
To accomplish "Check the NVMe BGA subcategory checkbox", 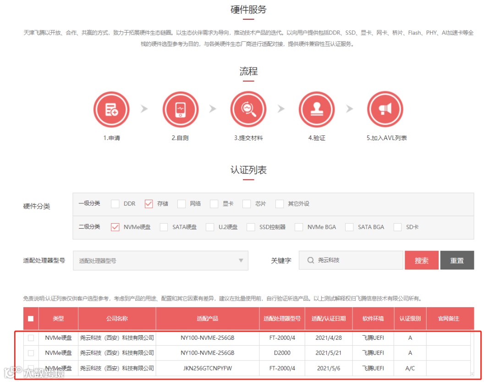I will coord(299,227).
